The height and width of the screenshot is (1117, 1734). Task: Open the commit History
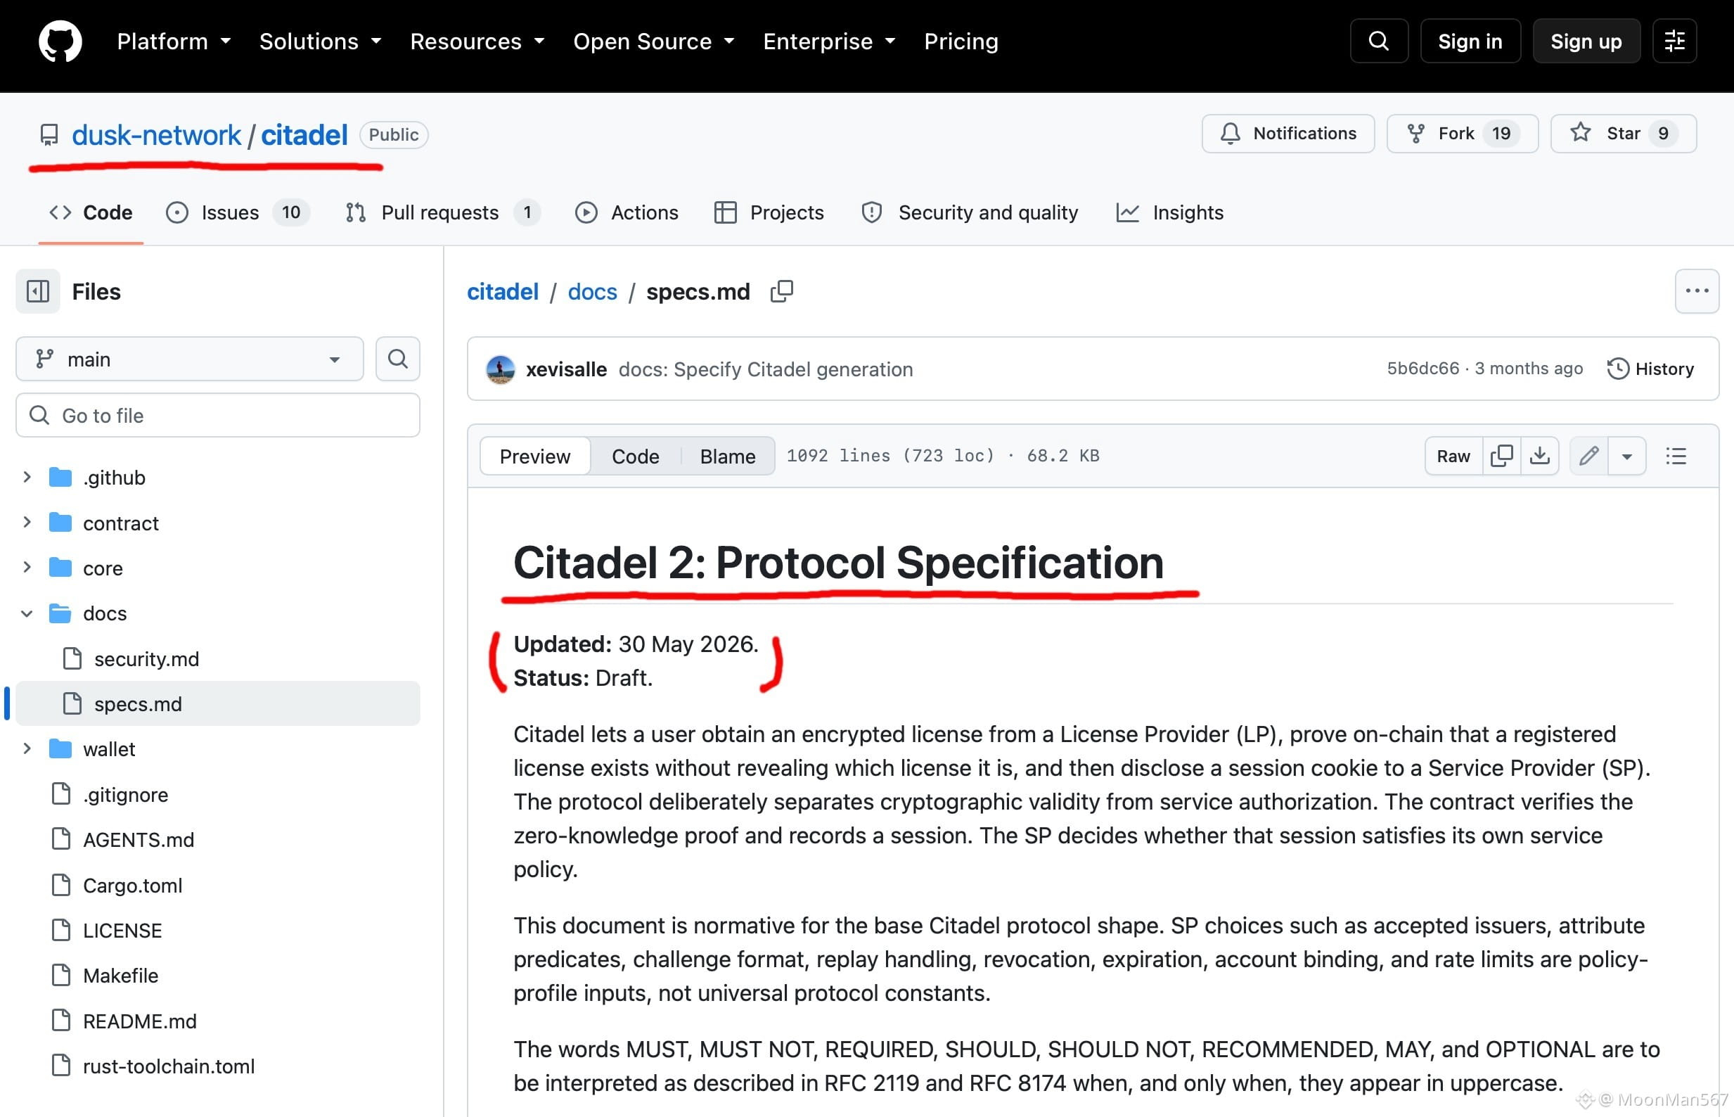click(x=1650, y=369)
